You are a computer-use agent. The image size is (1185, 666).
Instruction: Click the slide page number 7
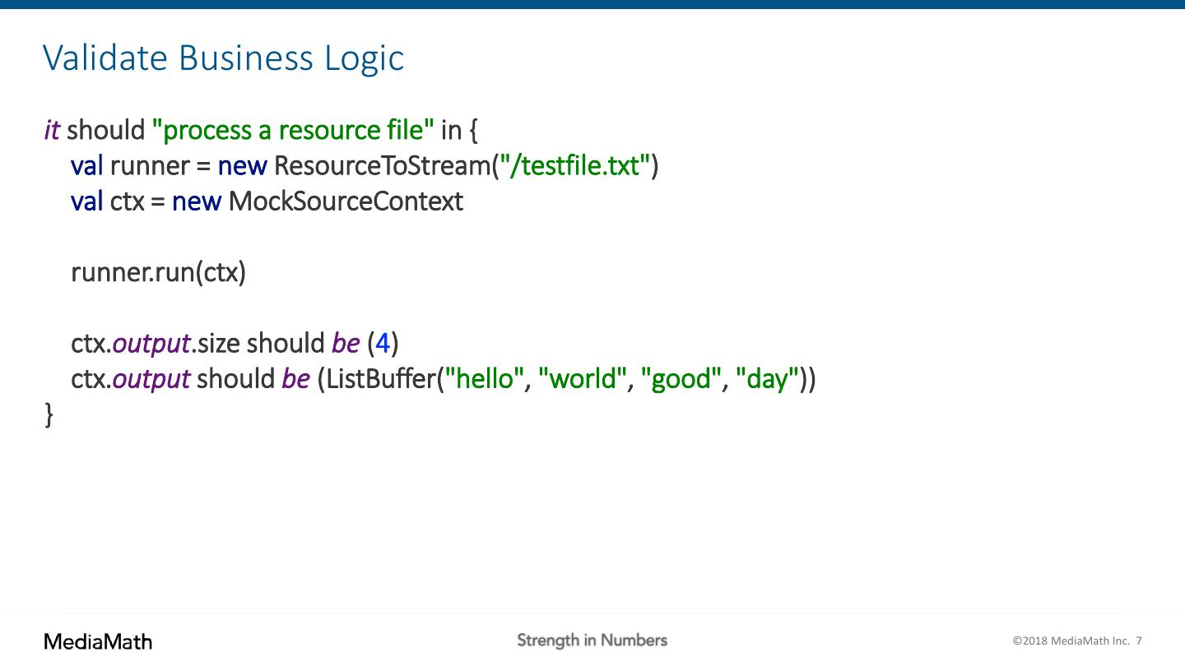[1139, 641]
